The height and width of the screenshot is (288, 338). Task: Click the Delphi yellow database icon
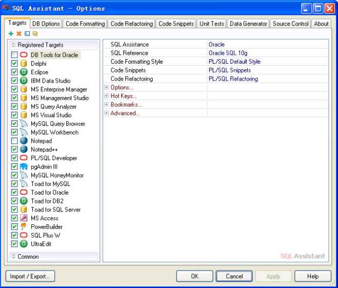24,63
